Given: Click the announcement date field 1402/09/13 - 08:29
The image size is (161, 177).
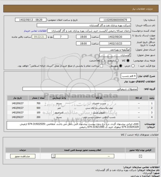Looking at the screenshot, I should pyautogui.click(x=31, y=20).
